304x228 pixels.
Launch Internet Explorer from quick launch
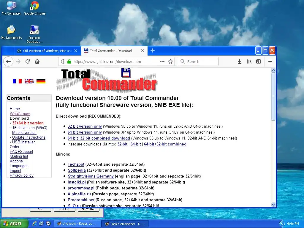(x=34, y=224)
